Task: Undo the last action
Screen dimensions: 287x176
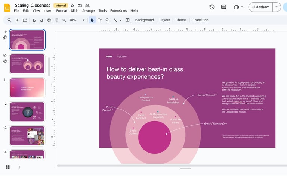Action: coord(34,20)
